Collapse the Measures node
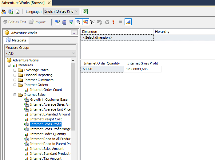The width and height of the screenshot is (215, 160). (9, 65)
